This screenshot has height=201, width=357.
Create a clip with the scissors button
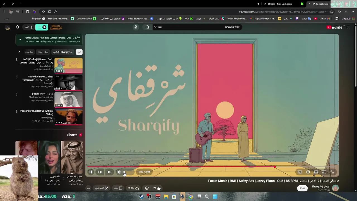click(x=102, y=188)
